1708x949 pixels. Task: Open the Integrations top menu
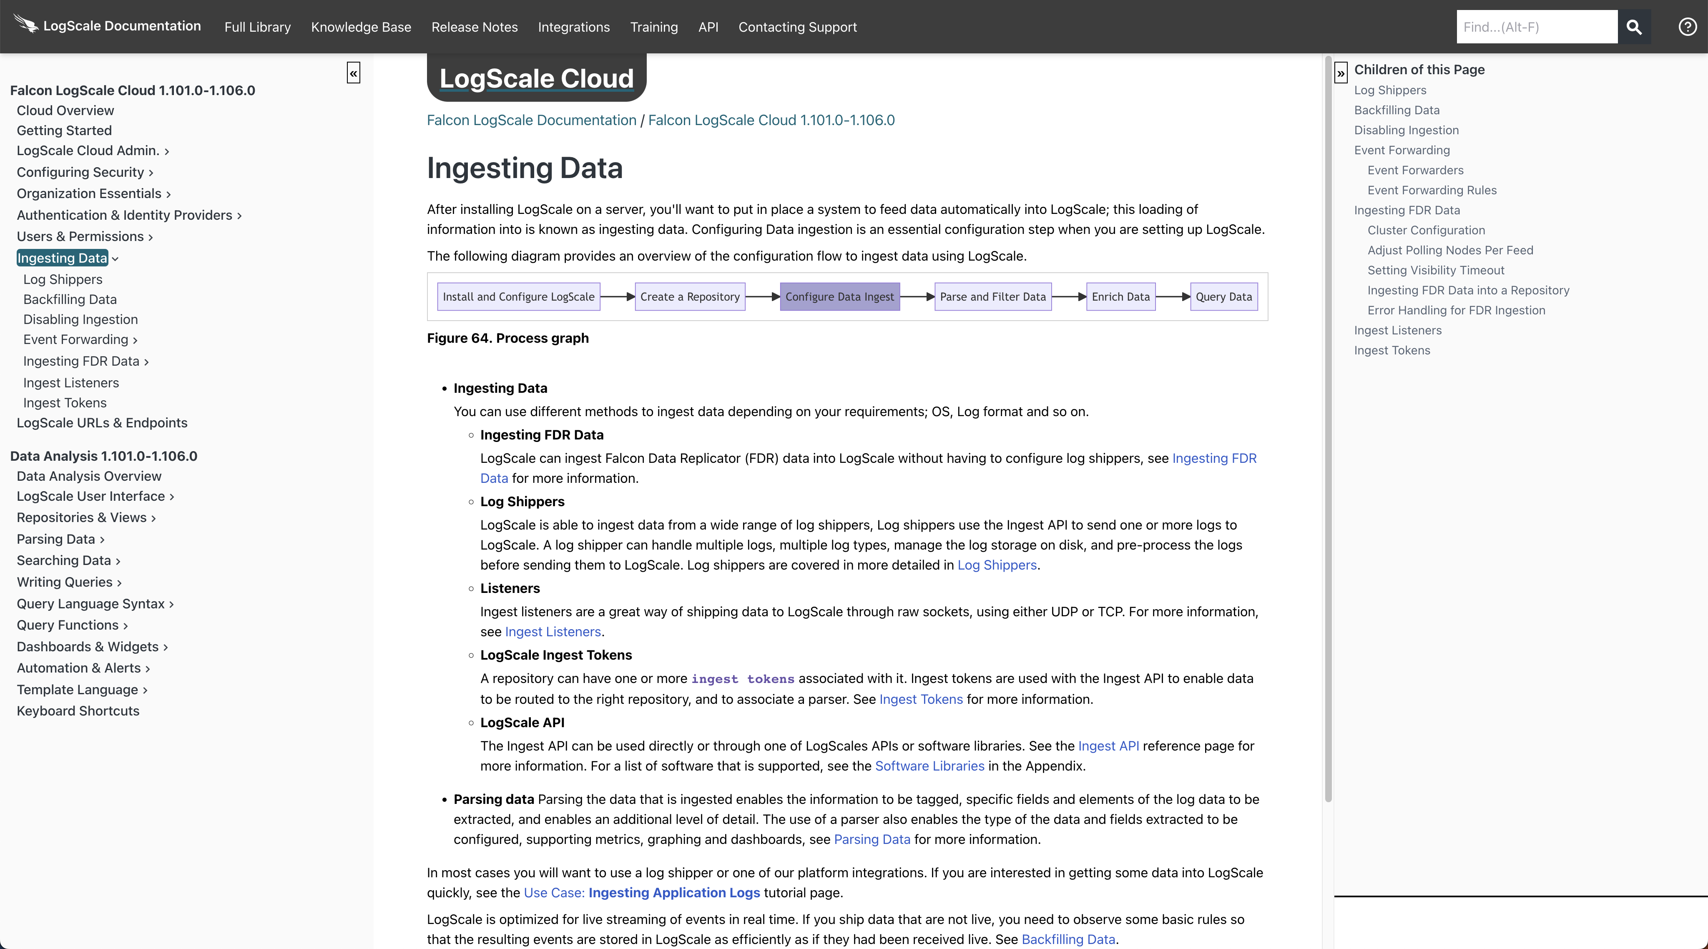click(573, 27)
